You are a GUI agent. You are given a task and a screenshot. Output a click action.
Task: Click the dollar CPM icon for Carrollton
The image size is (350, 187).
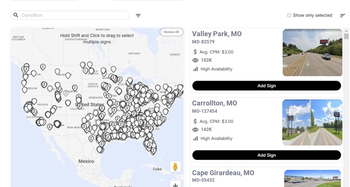click(x=196, y=121)
